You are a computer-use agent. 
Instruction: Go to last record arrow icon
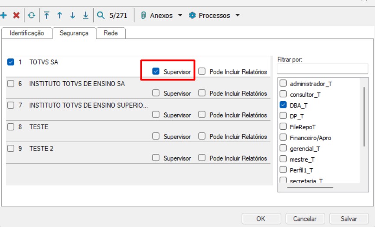tap(85, 16)
